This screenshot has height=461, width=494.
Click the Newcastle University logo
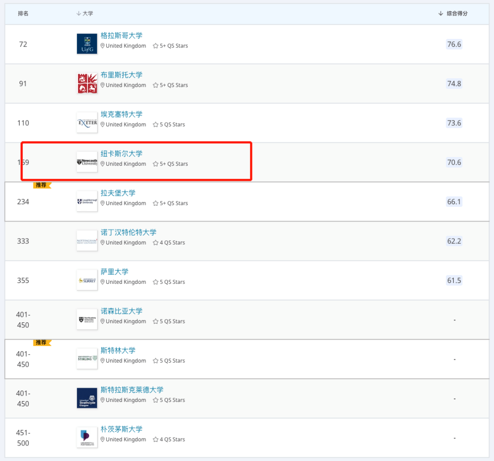(87, 162)
